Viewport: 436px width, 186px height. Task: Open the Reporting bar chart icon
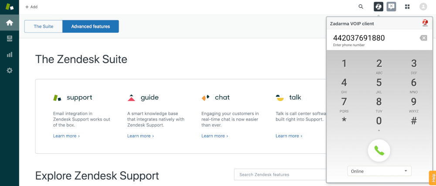pyautogui.click(x=9, y=54)
